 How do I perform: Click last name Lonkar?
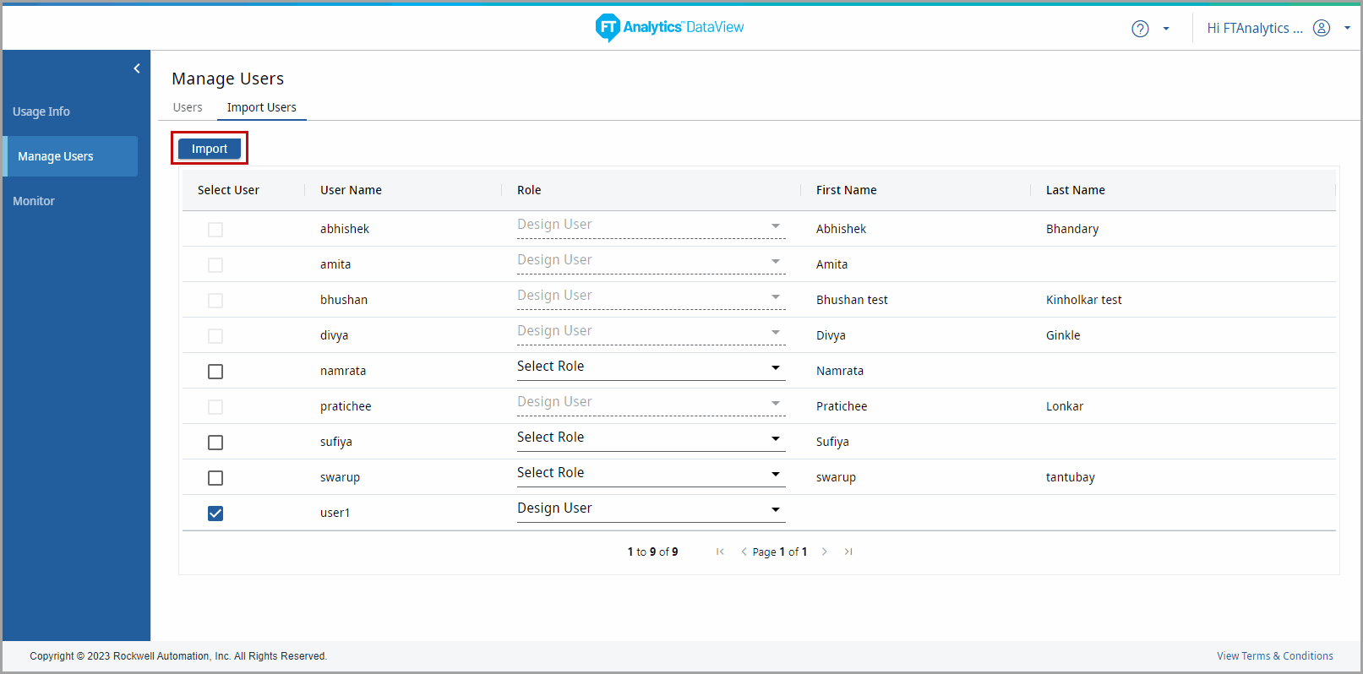[x=1065, y=406]
